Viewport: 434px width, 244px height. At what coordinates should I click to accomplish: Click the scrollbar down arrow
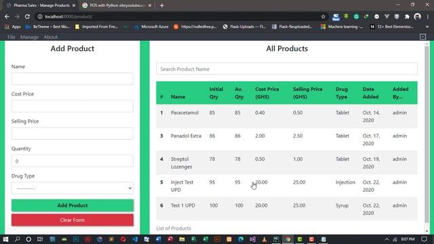(427, 231)
